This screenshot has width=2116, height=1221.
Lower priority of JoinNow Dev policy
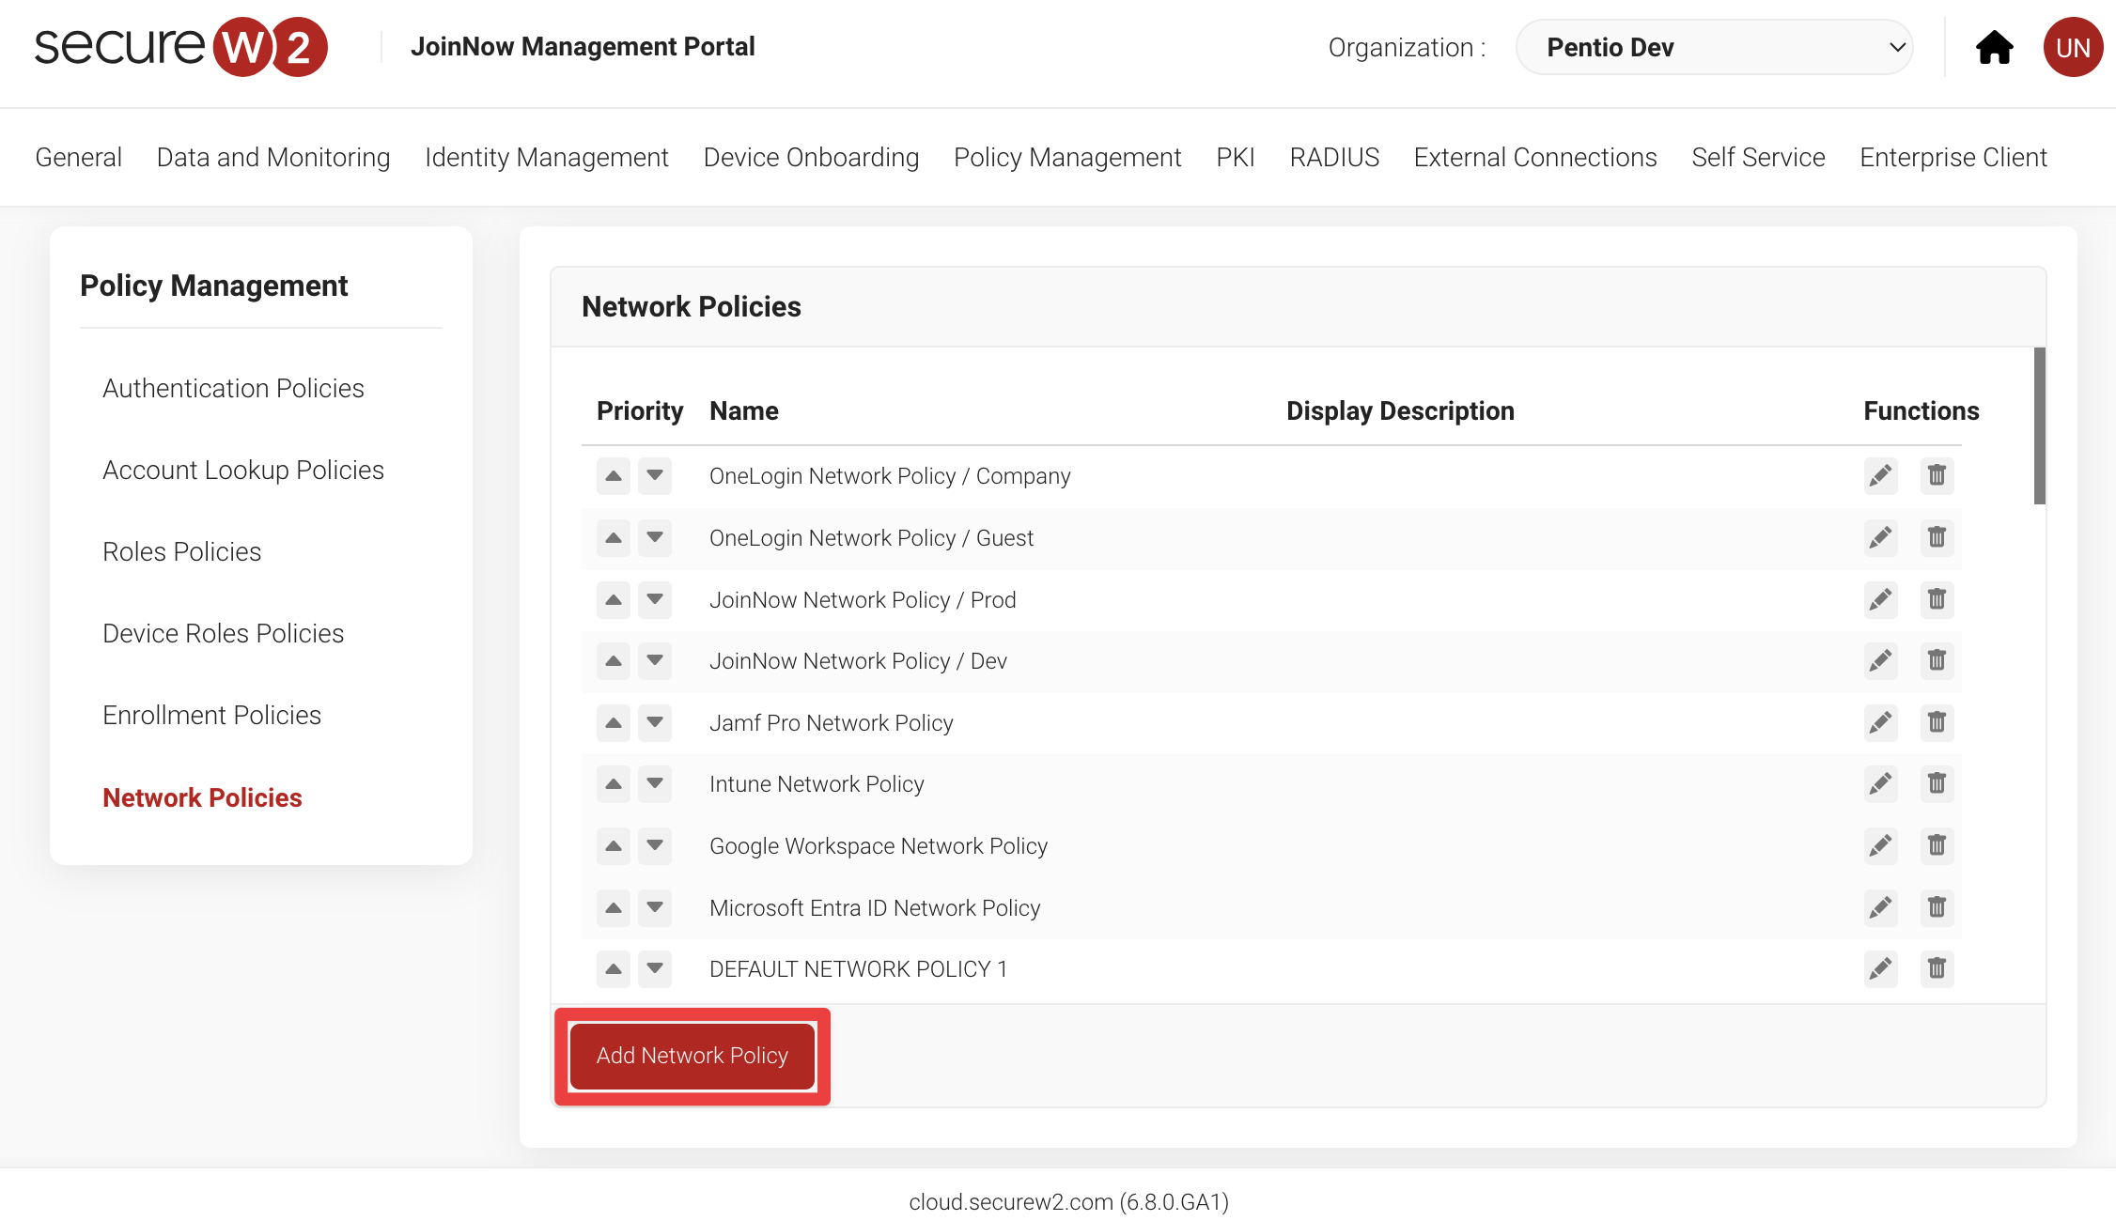[655, 661]
